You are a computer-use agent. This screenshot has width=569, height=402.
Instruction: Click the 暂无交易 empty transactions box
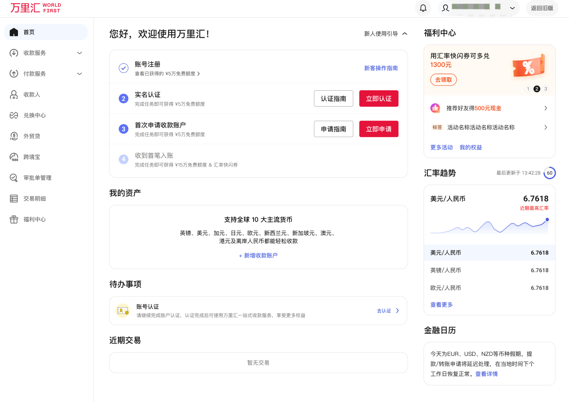(x=258, y=362)
